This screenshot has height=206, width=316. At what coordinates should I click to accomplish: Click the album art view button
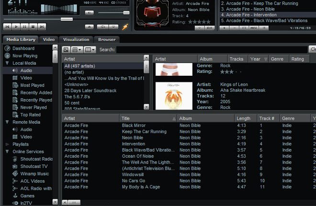tap(66, 50)
